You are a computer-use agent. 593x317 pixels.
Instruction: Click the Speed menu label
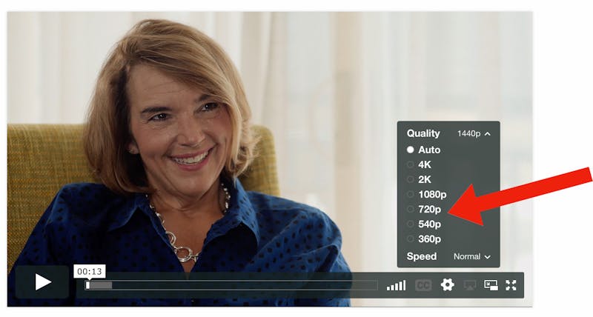coord(421,256)
